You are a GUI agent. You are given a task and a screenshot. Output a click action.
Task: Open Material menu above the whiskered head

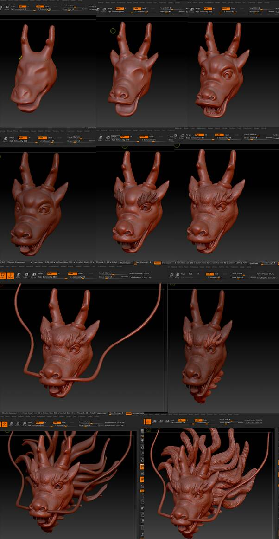[29, 266]
